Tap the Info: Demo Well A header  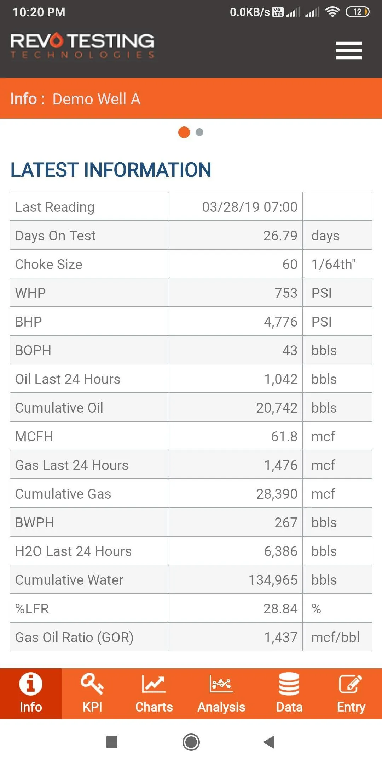[75, 99]
